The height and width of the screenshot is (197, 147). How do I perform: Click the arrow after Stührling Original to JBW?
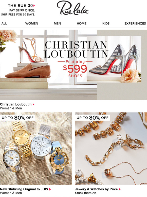point(50,189)
